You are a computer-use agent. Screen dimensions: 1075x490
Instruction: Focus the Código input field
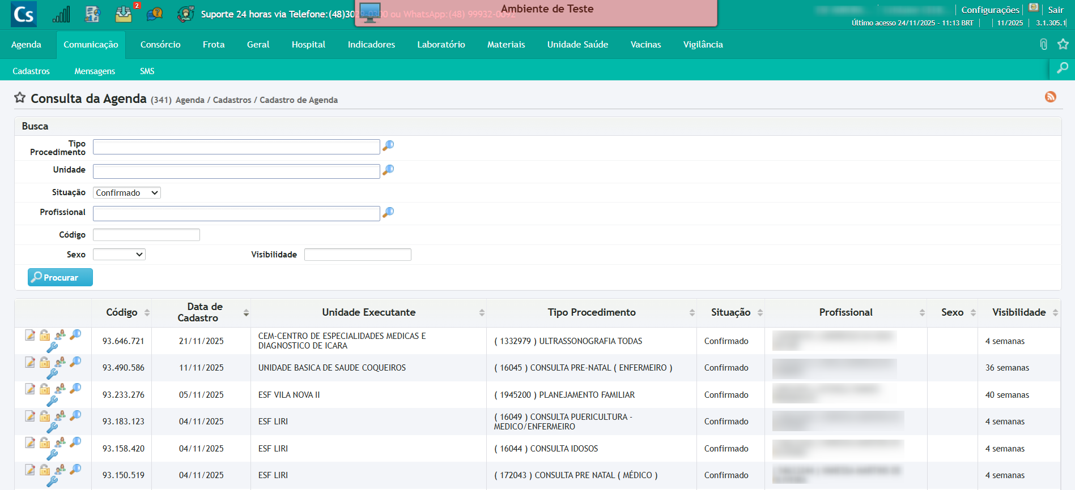(146, 235)
